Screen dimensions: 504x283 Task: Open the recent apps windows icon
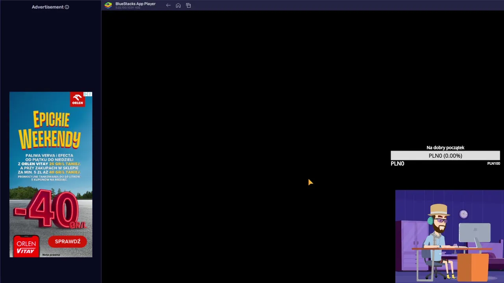[x=188, y=6]
